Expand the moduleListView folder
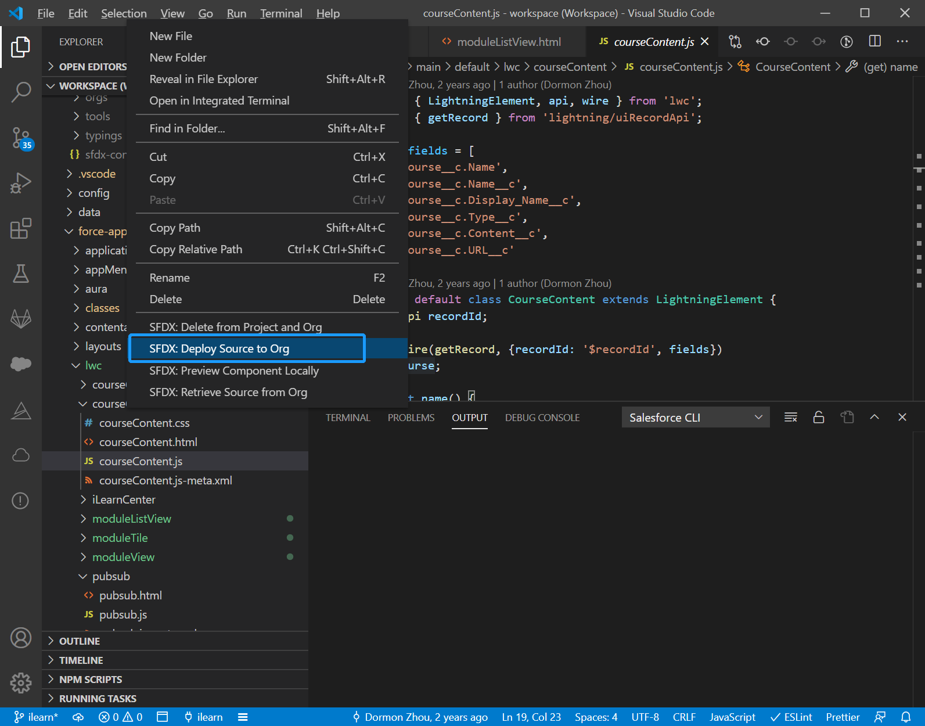The height and width of the screenshot is (726, 925). pyautogui.click(x=175, y=519)
